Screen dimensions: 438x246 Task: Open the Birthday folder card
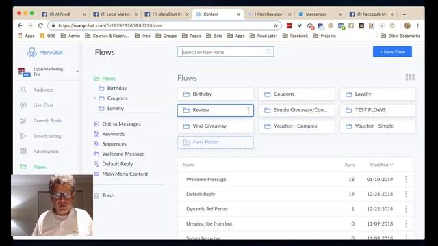coord(216,94)
